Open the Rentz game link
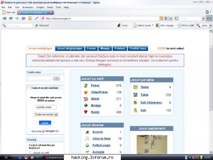 [x=95, y=112]
